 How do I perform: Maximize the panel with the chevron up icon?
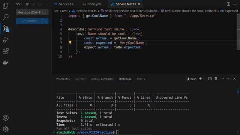[228, 79]
